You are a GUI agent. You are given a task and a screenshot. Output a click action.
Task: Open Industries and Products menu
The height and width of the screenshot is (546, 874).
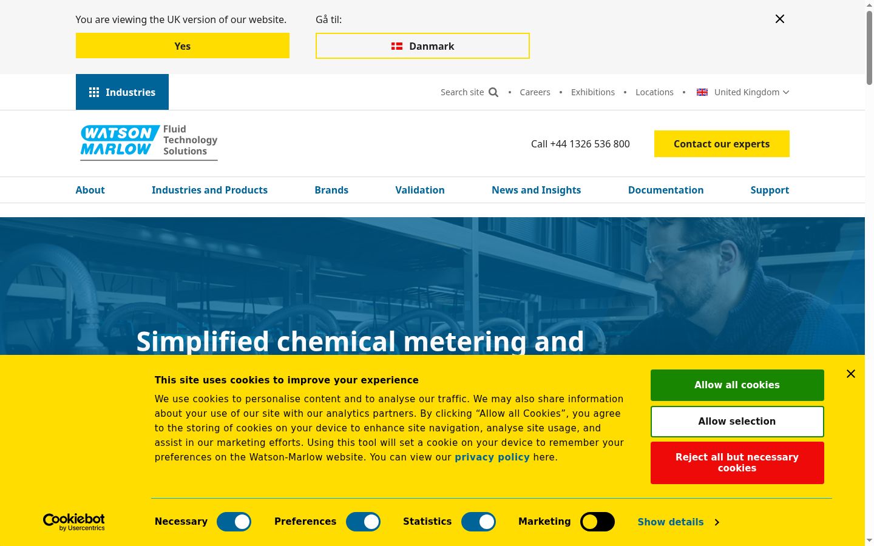click(209, 190)
